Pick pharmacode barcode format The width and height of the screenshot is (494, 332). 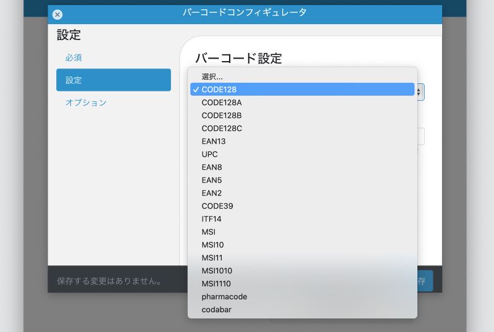coord(302,296)
